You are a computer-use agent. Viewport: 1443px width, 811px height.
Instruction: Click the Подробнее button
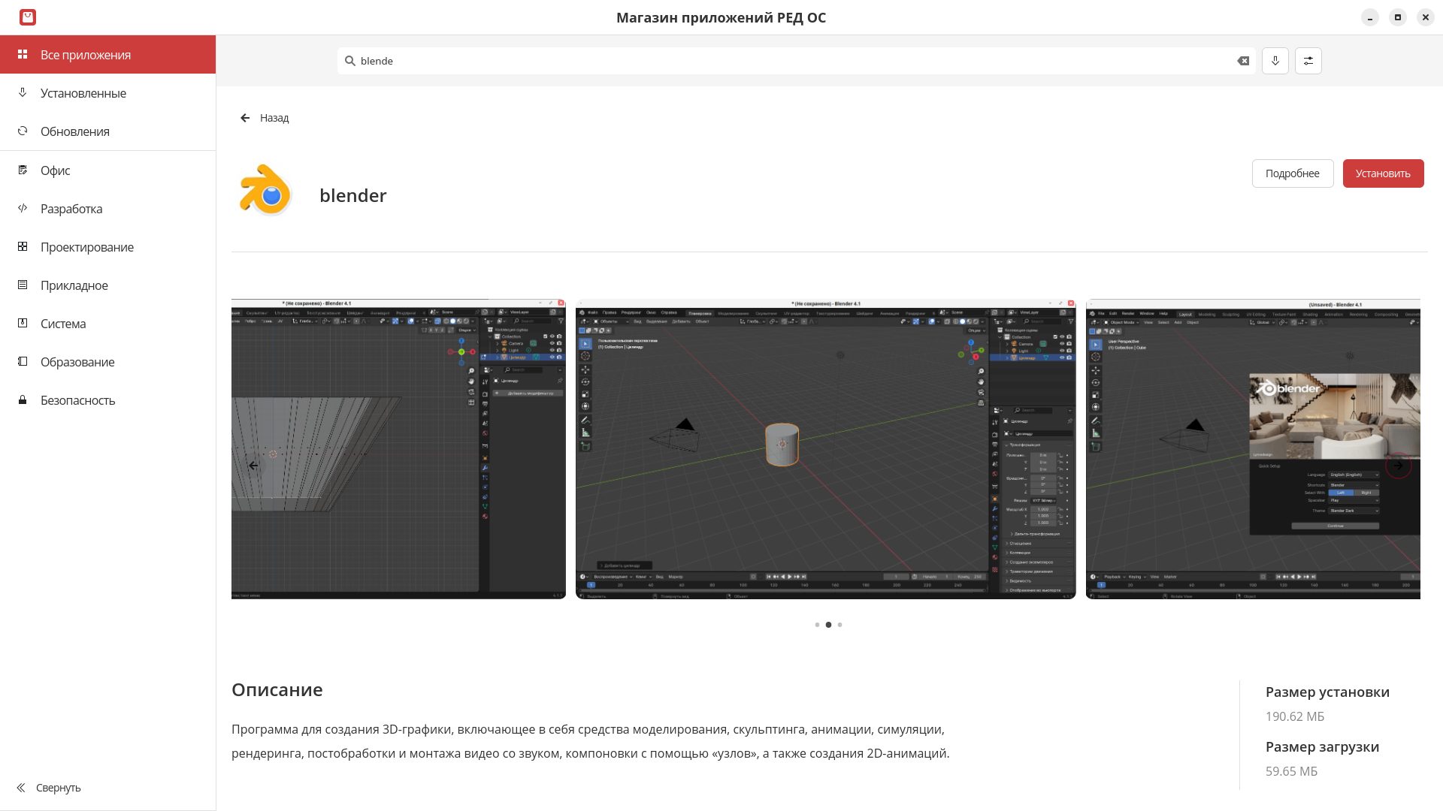coord(1292,173)
